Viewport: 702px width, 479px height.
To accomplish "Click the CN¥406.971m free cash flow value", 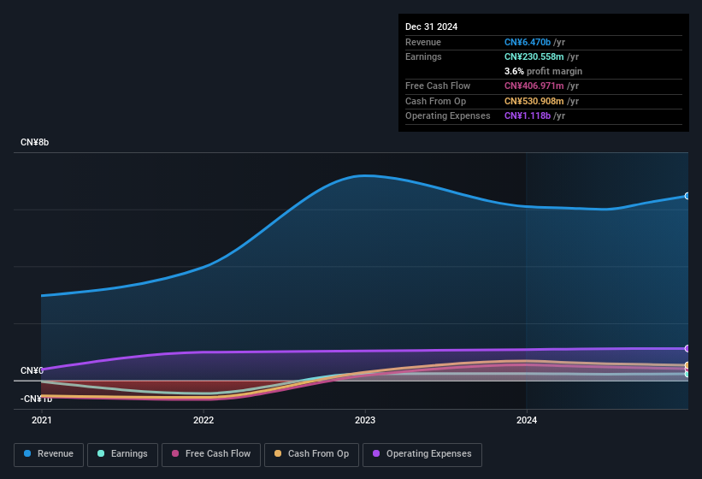I will [534, 86].
